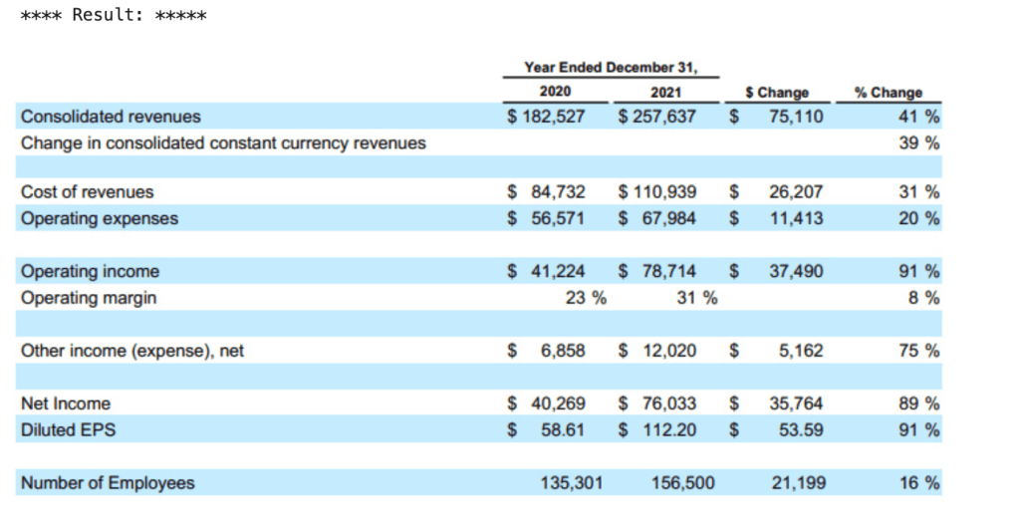Click the Consolidated revenues row label
Screen dimensions: 1018x532
(111, 117)
